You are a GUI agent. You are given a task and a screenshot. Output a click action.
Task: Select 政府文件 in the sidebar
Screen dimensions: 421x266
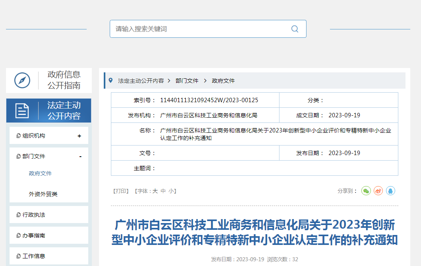coord(40,173)
